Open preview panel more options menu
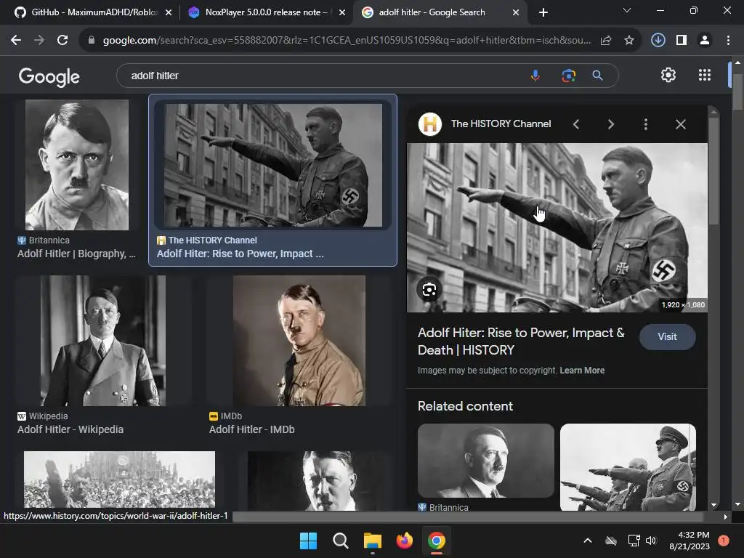The width and height of the screenshot is (744, 558). click(x=645, y=124)
